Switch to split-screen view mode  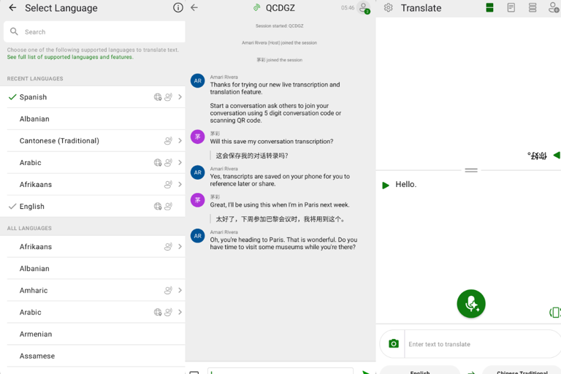[489, 8]
